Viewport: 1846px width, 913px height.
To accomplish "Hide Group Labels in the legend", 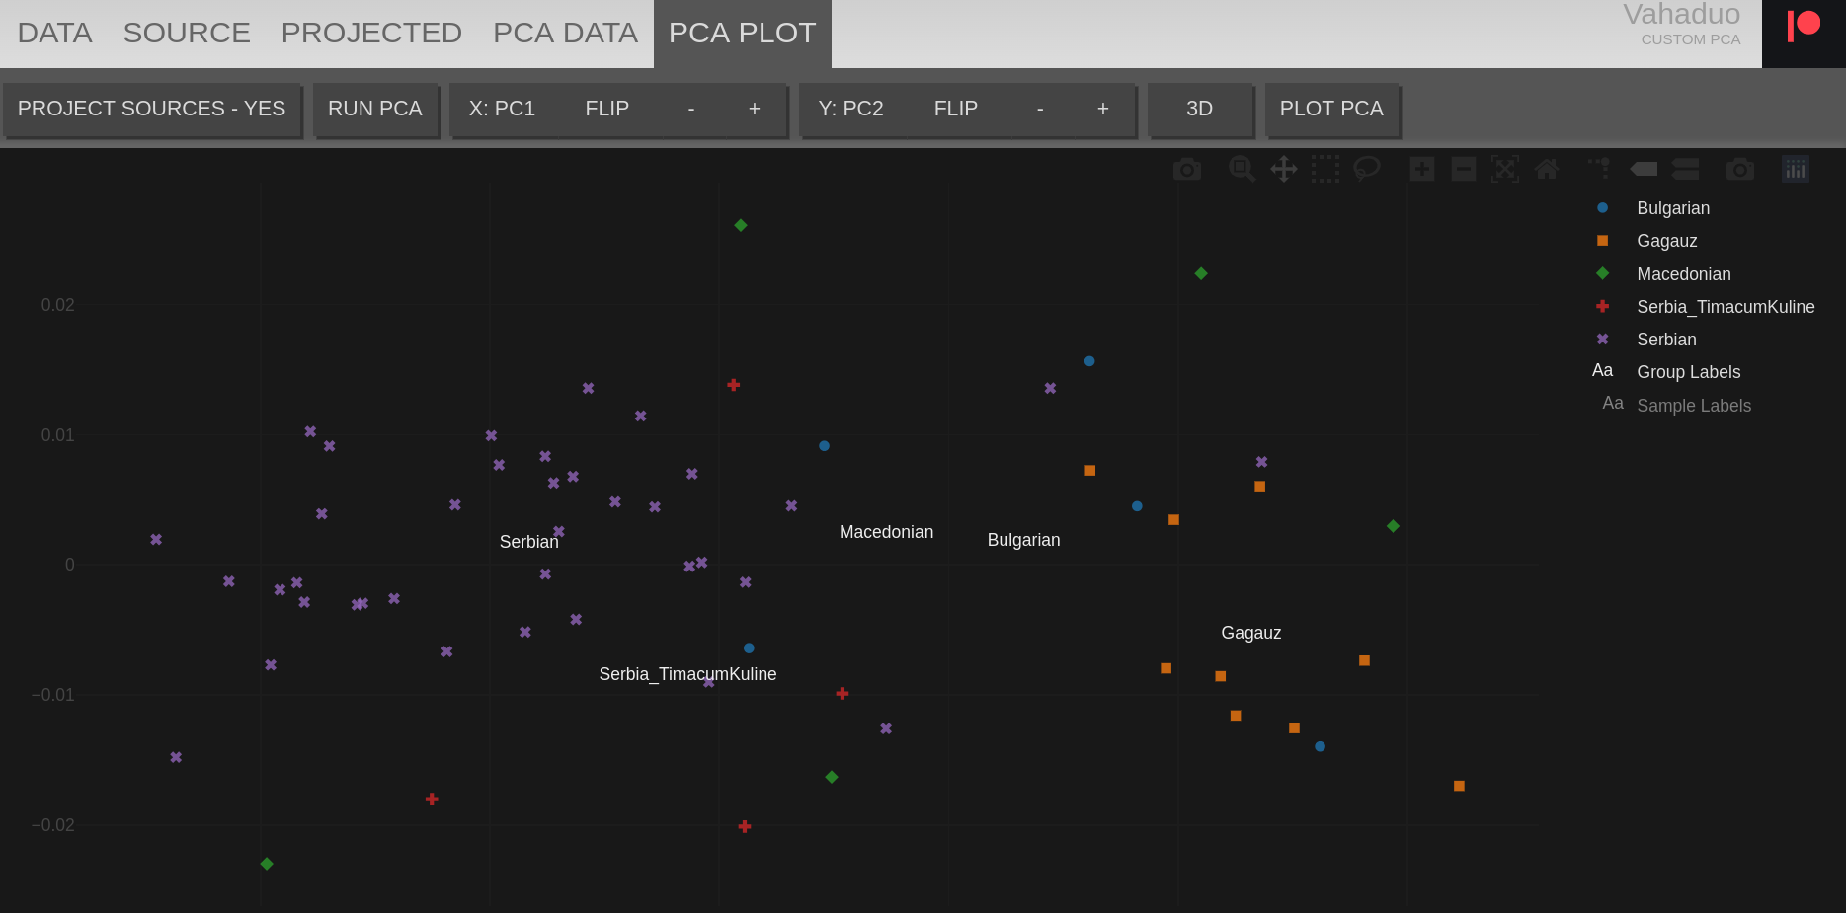I will tap(1688, 372).
